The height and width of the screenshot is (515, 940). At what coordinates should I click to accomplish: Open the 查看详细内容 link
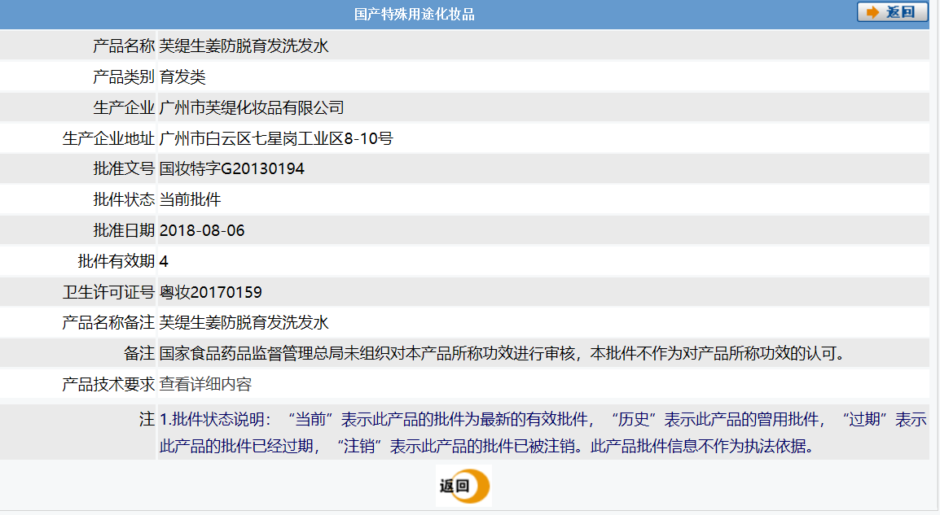point(205,384)
